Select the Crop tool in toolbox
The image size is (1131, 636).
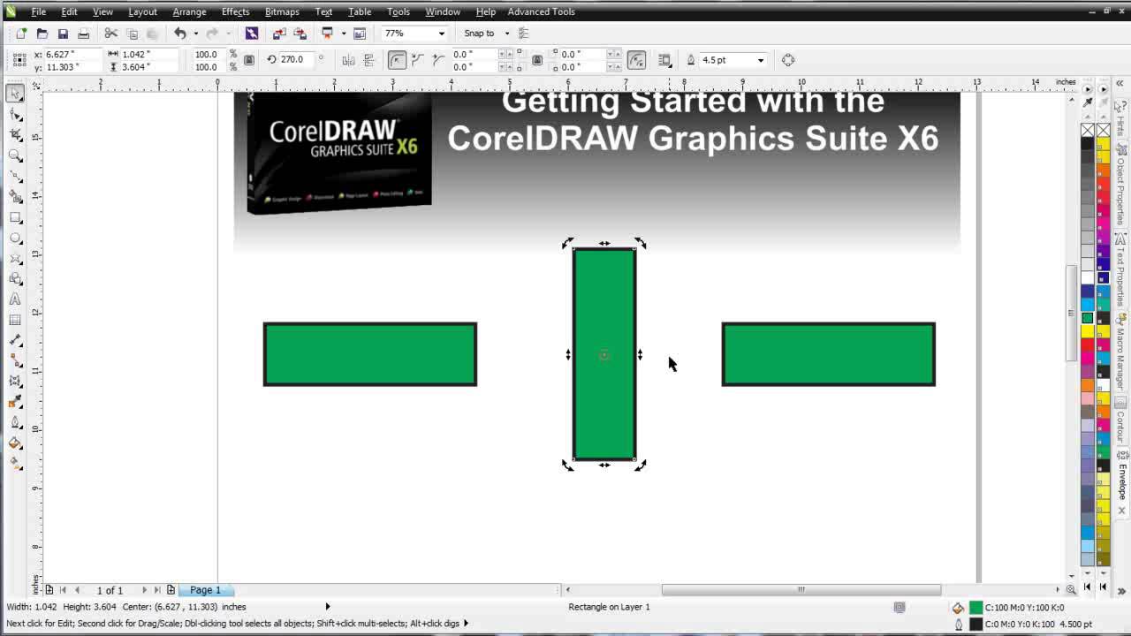pyautogui.click(x=15, y=135)
